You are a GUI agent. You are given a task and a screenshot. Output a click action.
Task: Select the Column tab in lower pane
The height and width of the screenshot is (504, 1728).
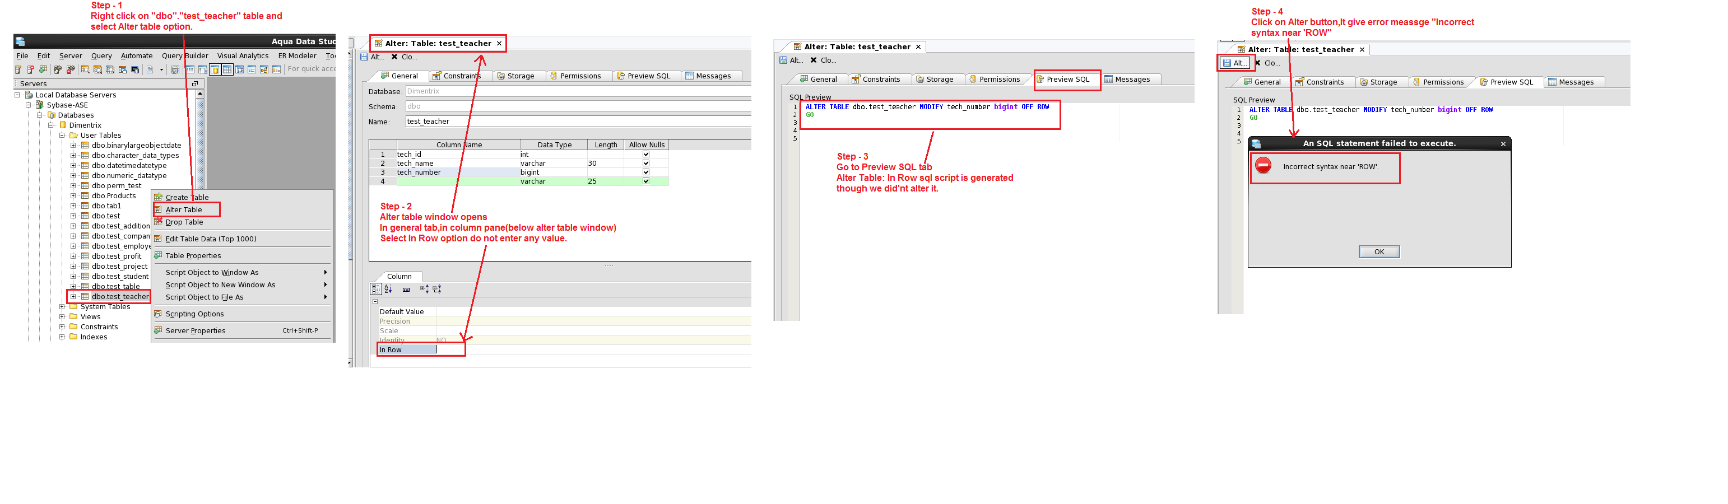(x=399, y=277)
